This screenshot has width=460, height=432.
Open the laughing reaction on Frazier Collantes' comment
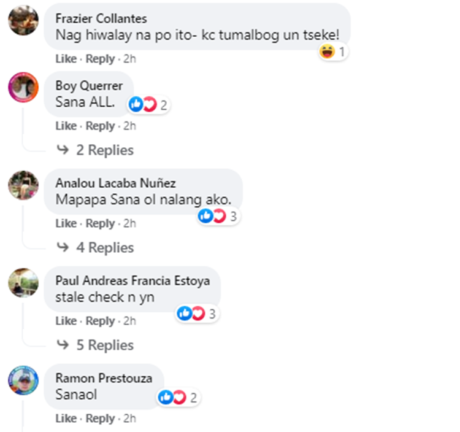pyautogui.click(x=333, y=52)
